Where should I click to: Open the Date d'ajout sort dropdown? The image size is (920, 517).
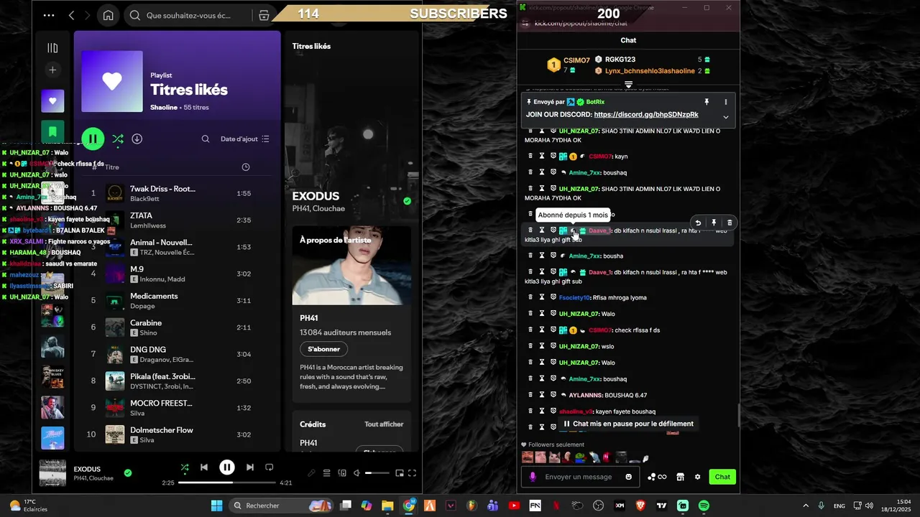click(x=245, y=139)
